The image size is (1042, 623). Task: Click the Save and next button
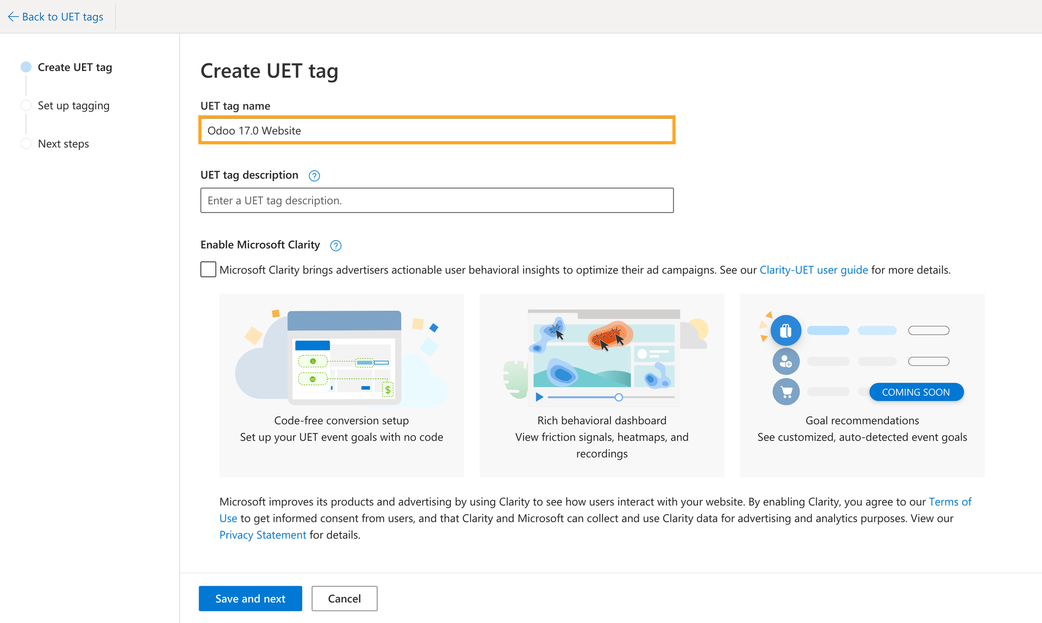click(250, 599)
